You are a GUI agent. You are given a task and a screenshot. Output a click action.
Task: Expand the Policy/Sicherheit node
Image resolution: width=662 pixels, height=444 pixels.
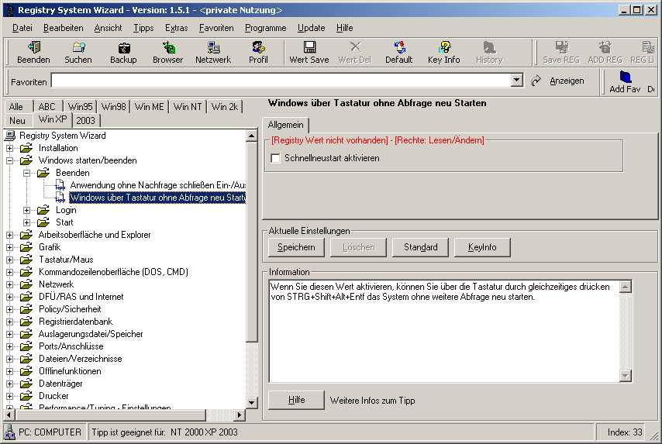pyautogui.click(x=10, y=309)
